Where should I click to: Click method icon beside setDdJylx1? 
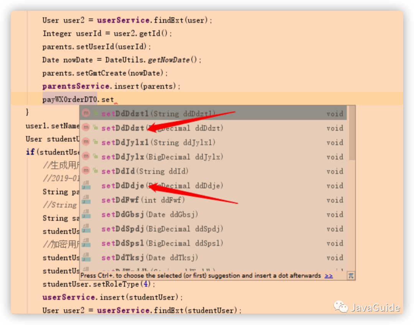pyautogui.click(x=86, y=142)
